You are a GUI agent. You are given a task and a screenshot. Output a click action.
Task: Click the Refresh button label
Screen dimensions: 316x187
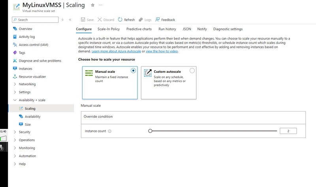coord(130,20)
